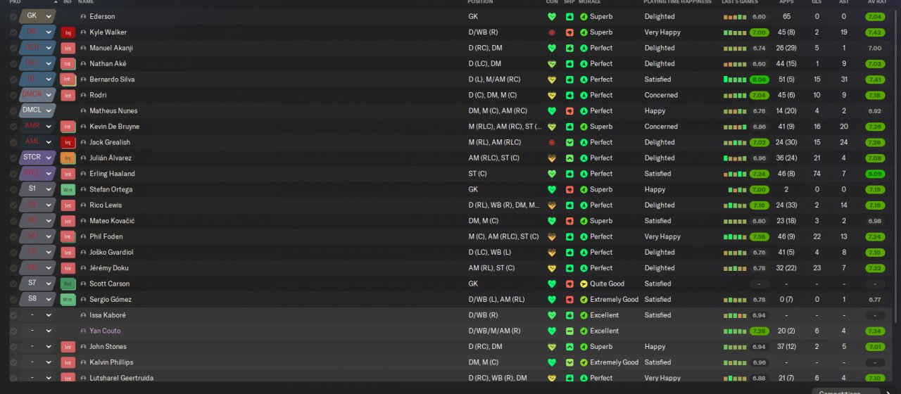Tick the selection circle for Phil Foden
901x394 pixels.
(x=13, y=236)
